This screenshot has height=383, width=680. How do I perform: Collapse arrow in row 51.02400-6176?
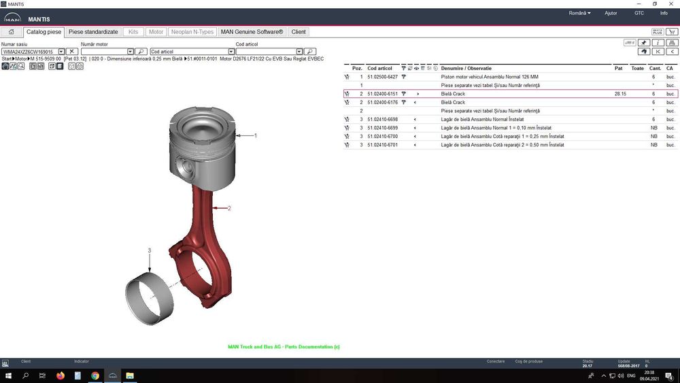click(x=415, y=102)
